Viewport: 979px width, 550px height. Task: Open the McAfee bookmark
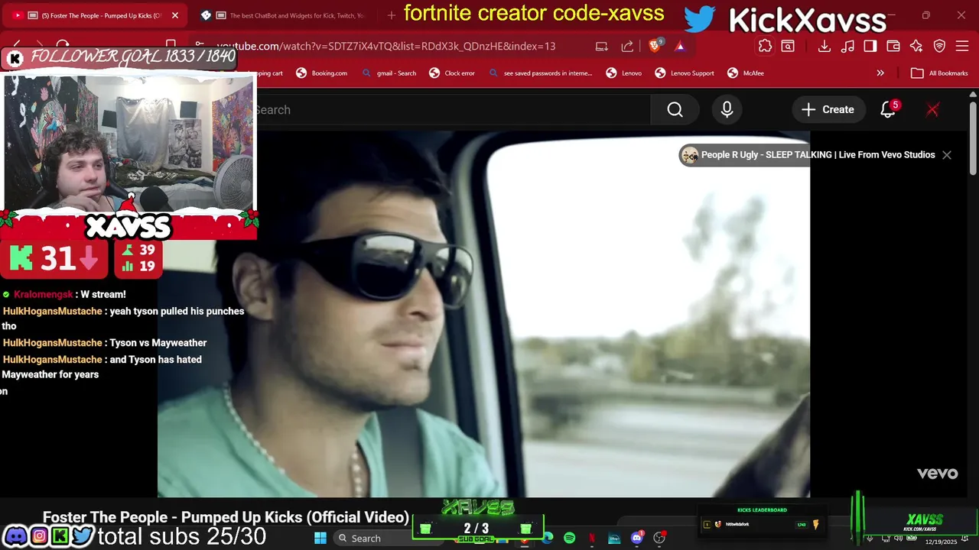(746, 73)
